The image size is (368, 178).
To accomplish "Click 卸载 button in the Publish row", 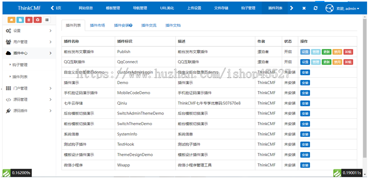I will click(x=349, y=52).
